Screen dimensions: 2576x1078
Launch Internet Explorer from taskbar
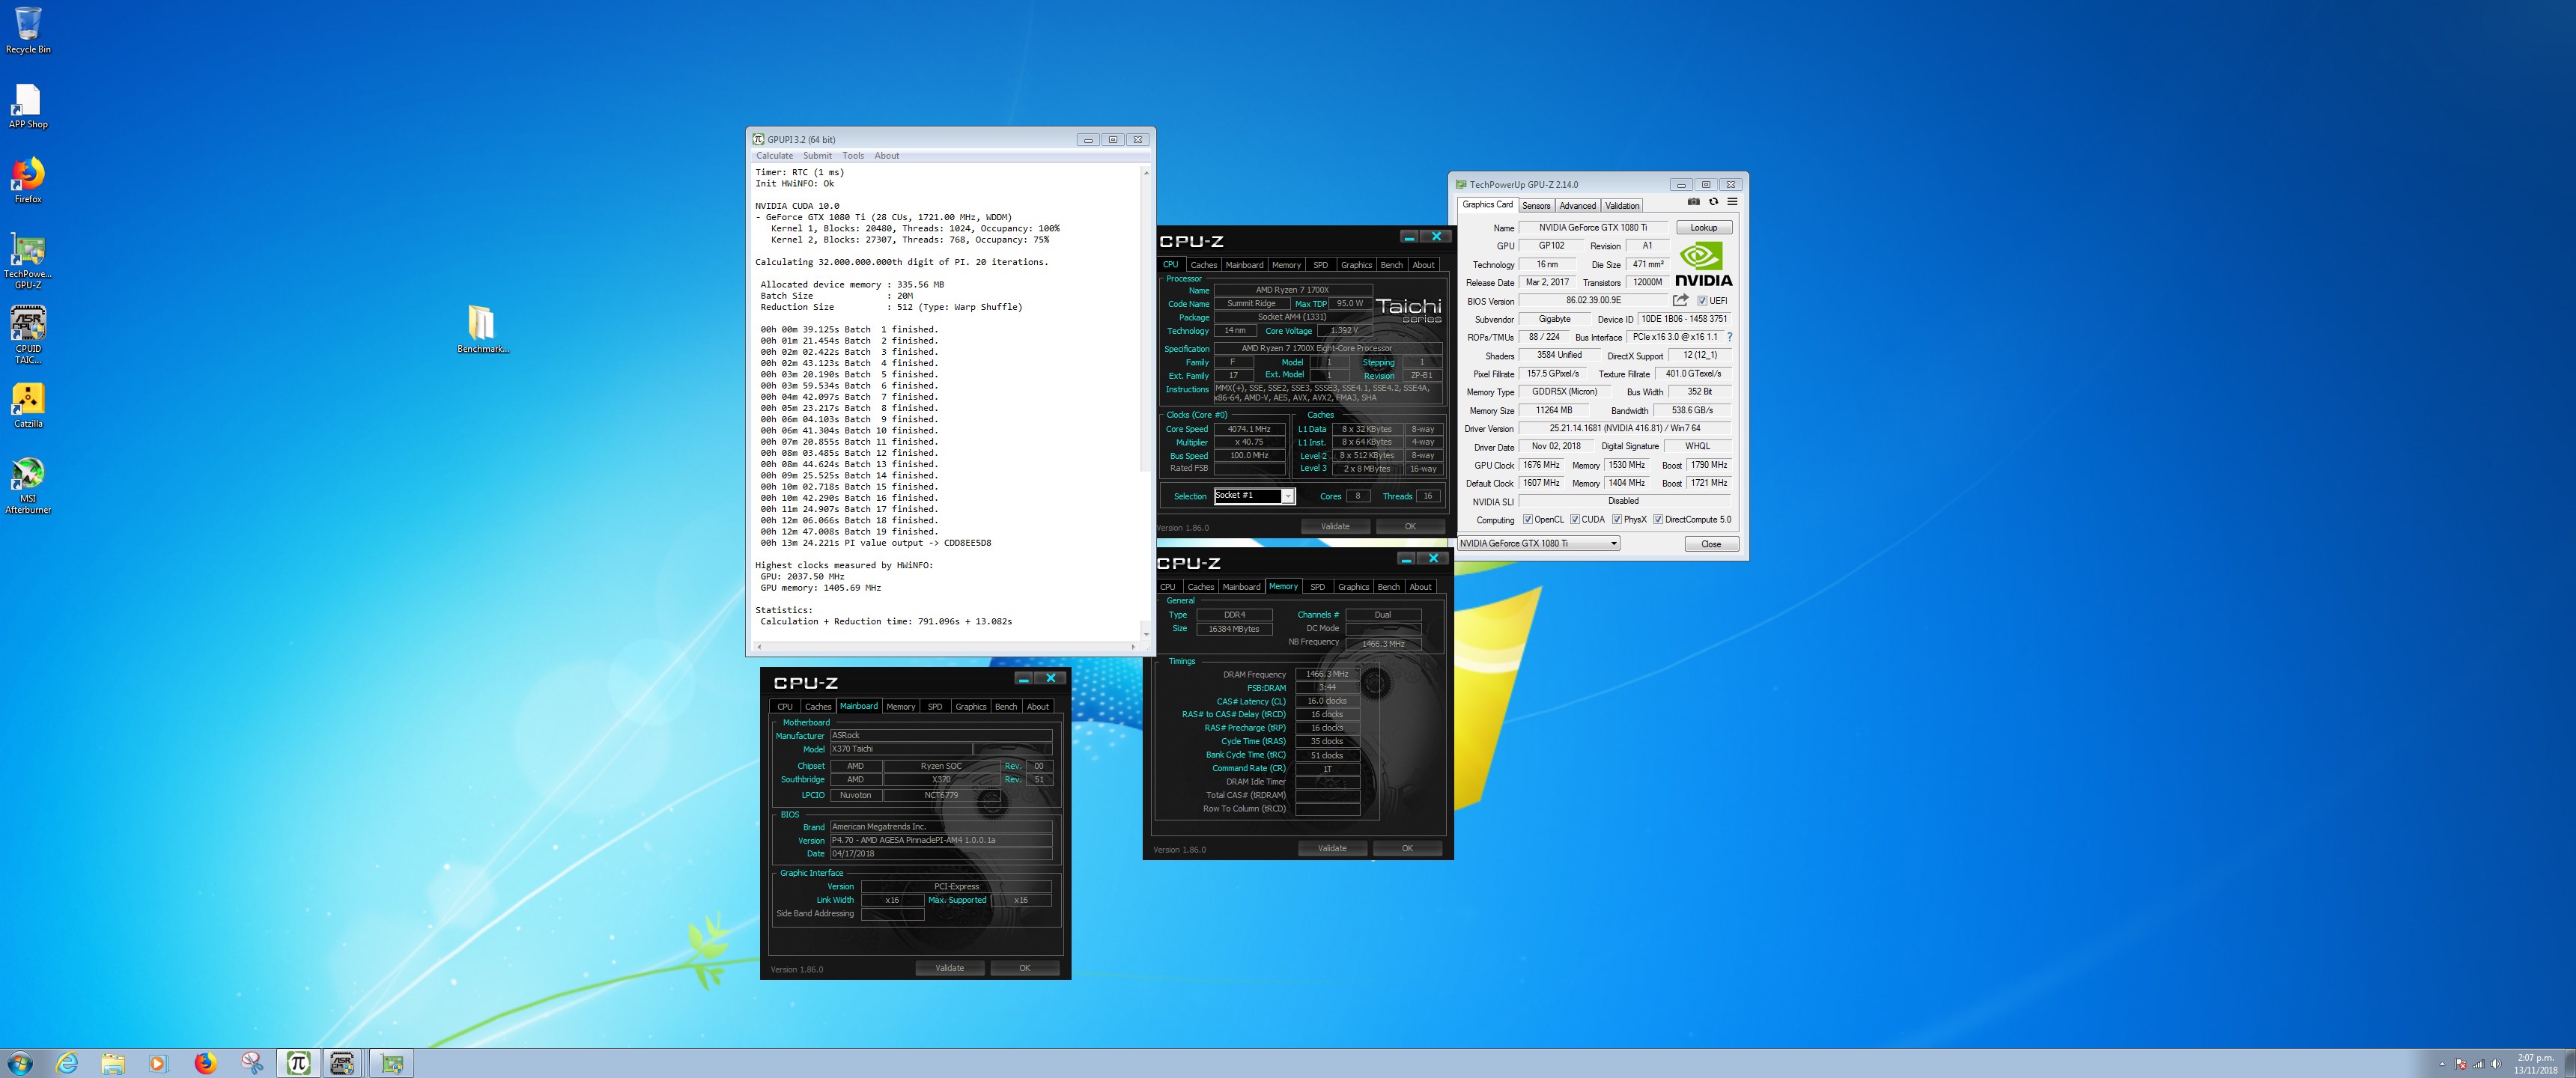pyautogui.click(x=67, y=1063)
